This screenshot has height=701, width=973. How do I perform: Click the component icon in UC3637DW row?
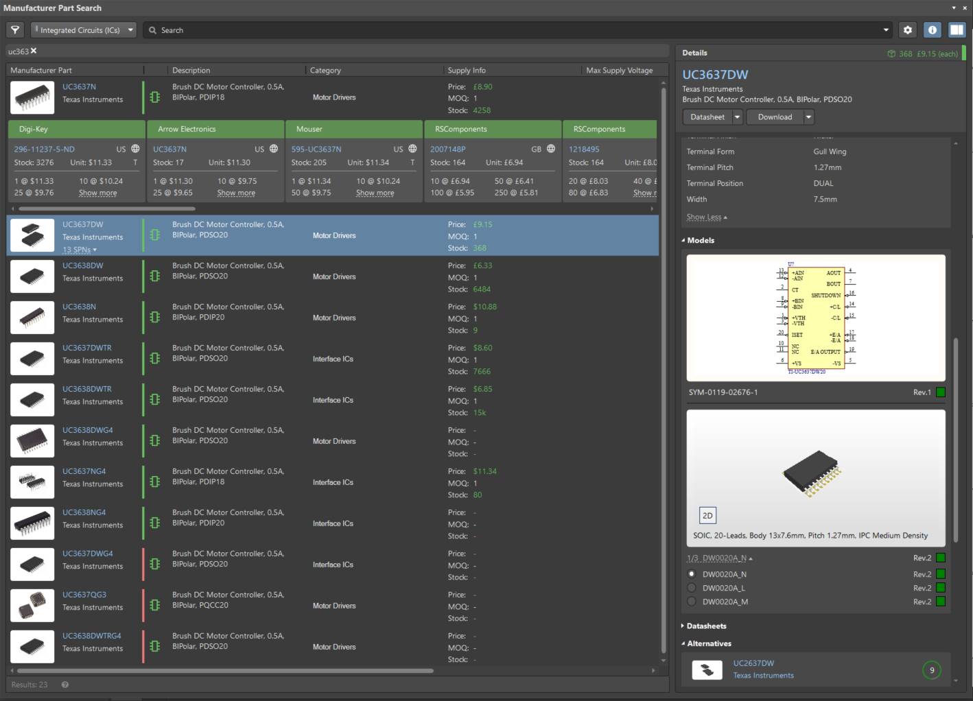click(x=155, y=235)
